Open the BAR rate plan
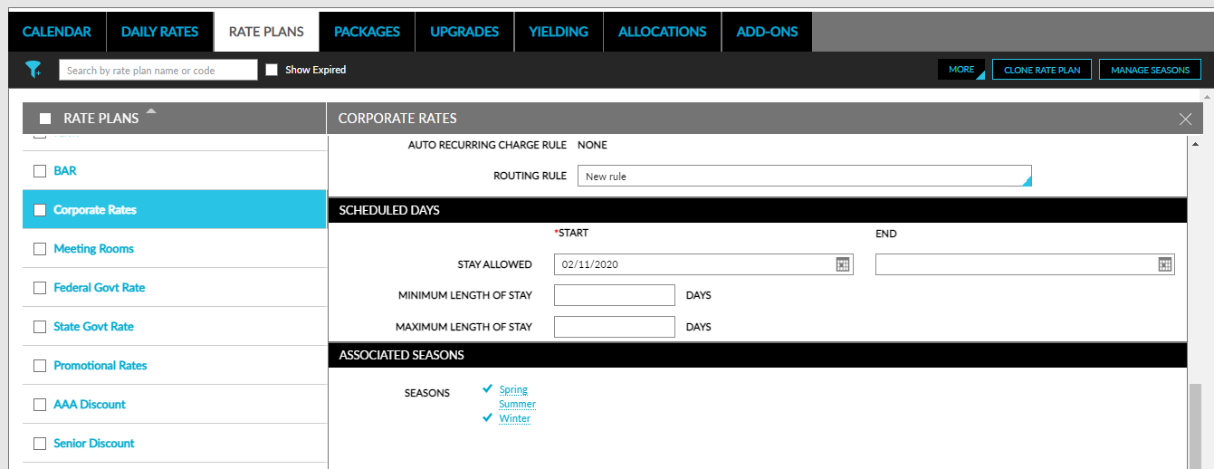Image resolution: width=1214 pixels, height=469 pixels. pyautogui.click(x=65, y=171)
